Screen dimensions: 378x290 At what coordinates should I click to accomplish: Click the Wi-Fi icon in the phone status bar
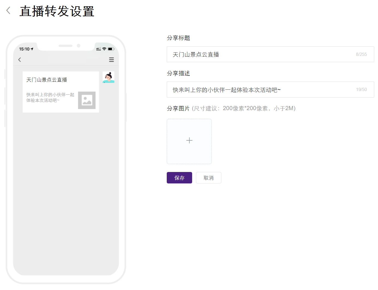pos(105,49)
